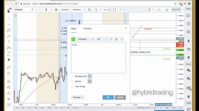Expand the Template dropdown
Image resolution: width=199 pixels, height=111 pixels.
(x=78, y=97)
